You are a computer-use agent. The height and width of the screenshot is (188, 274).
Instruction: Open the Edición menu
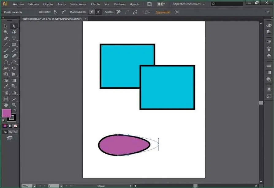(33, 4)
